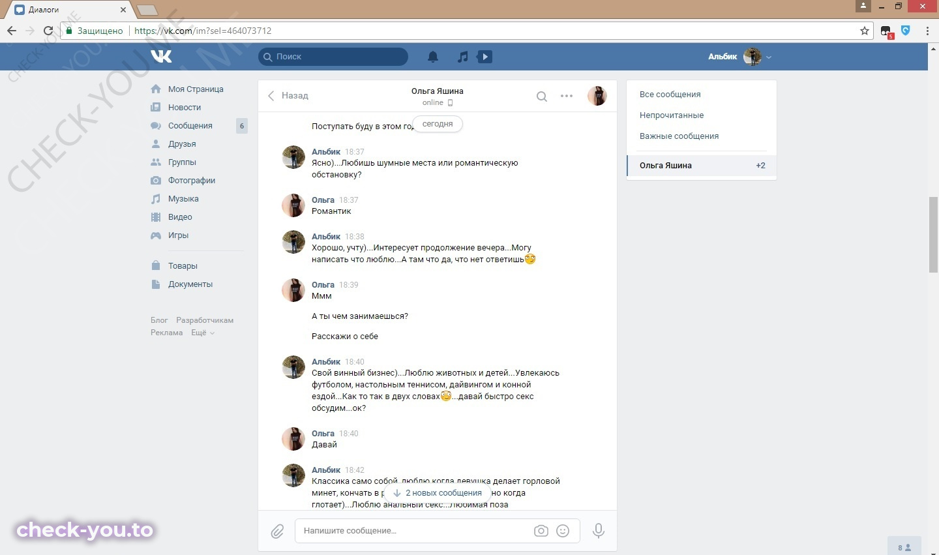Open the emoji smiley picker
This screenshot has width=939, height=555.
pyautogui.click(x=563, y=531)
